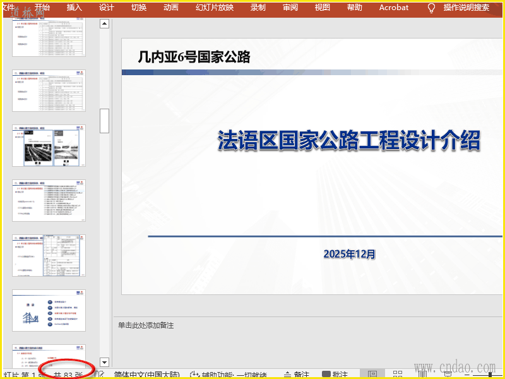Click the thumbnail pane scroll-up arrow
Screen dimensions: 505x379
pos(104,23)
